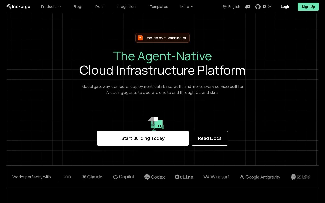Image resolution: width=325 pixels, height=203 pixels.
Task: Click the green pixel robot mascot
Action: tap(156, 124)
